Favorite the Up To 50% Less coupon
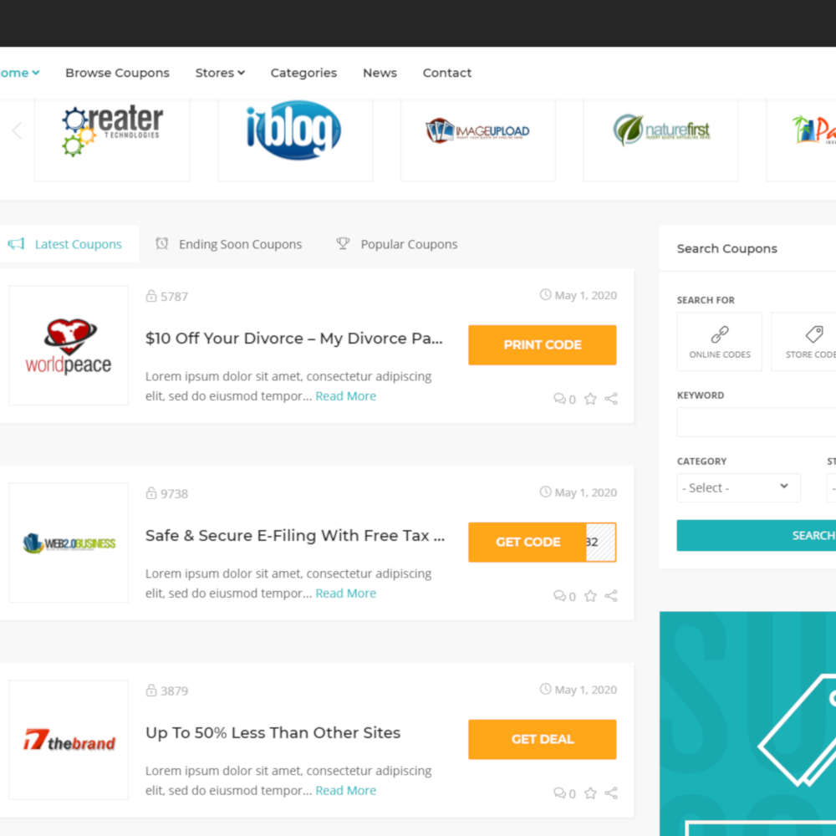The width and height of the screenshot is (836, 836). coord(590,793)
